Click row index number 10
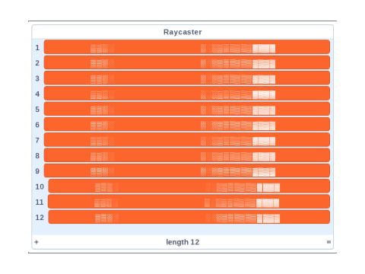The image size is (365, 274). point(40,186)
